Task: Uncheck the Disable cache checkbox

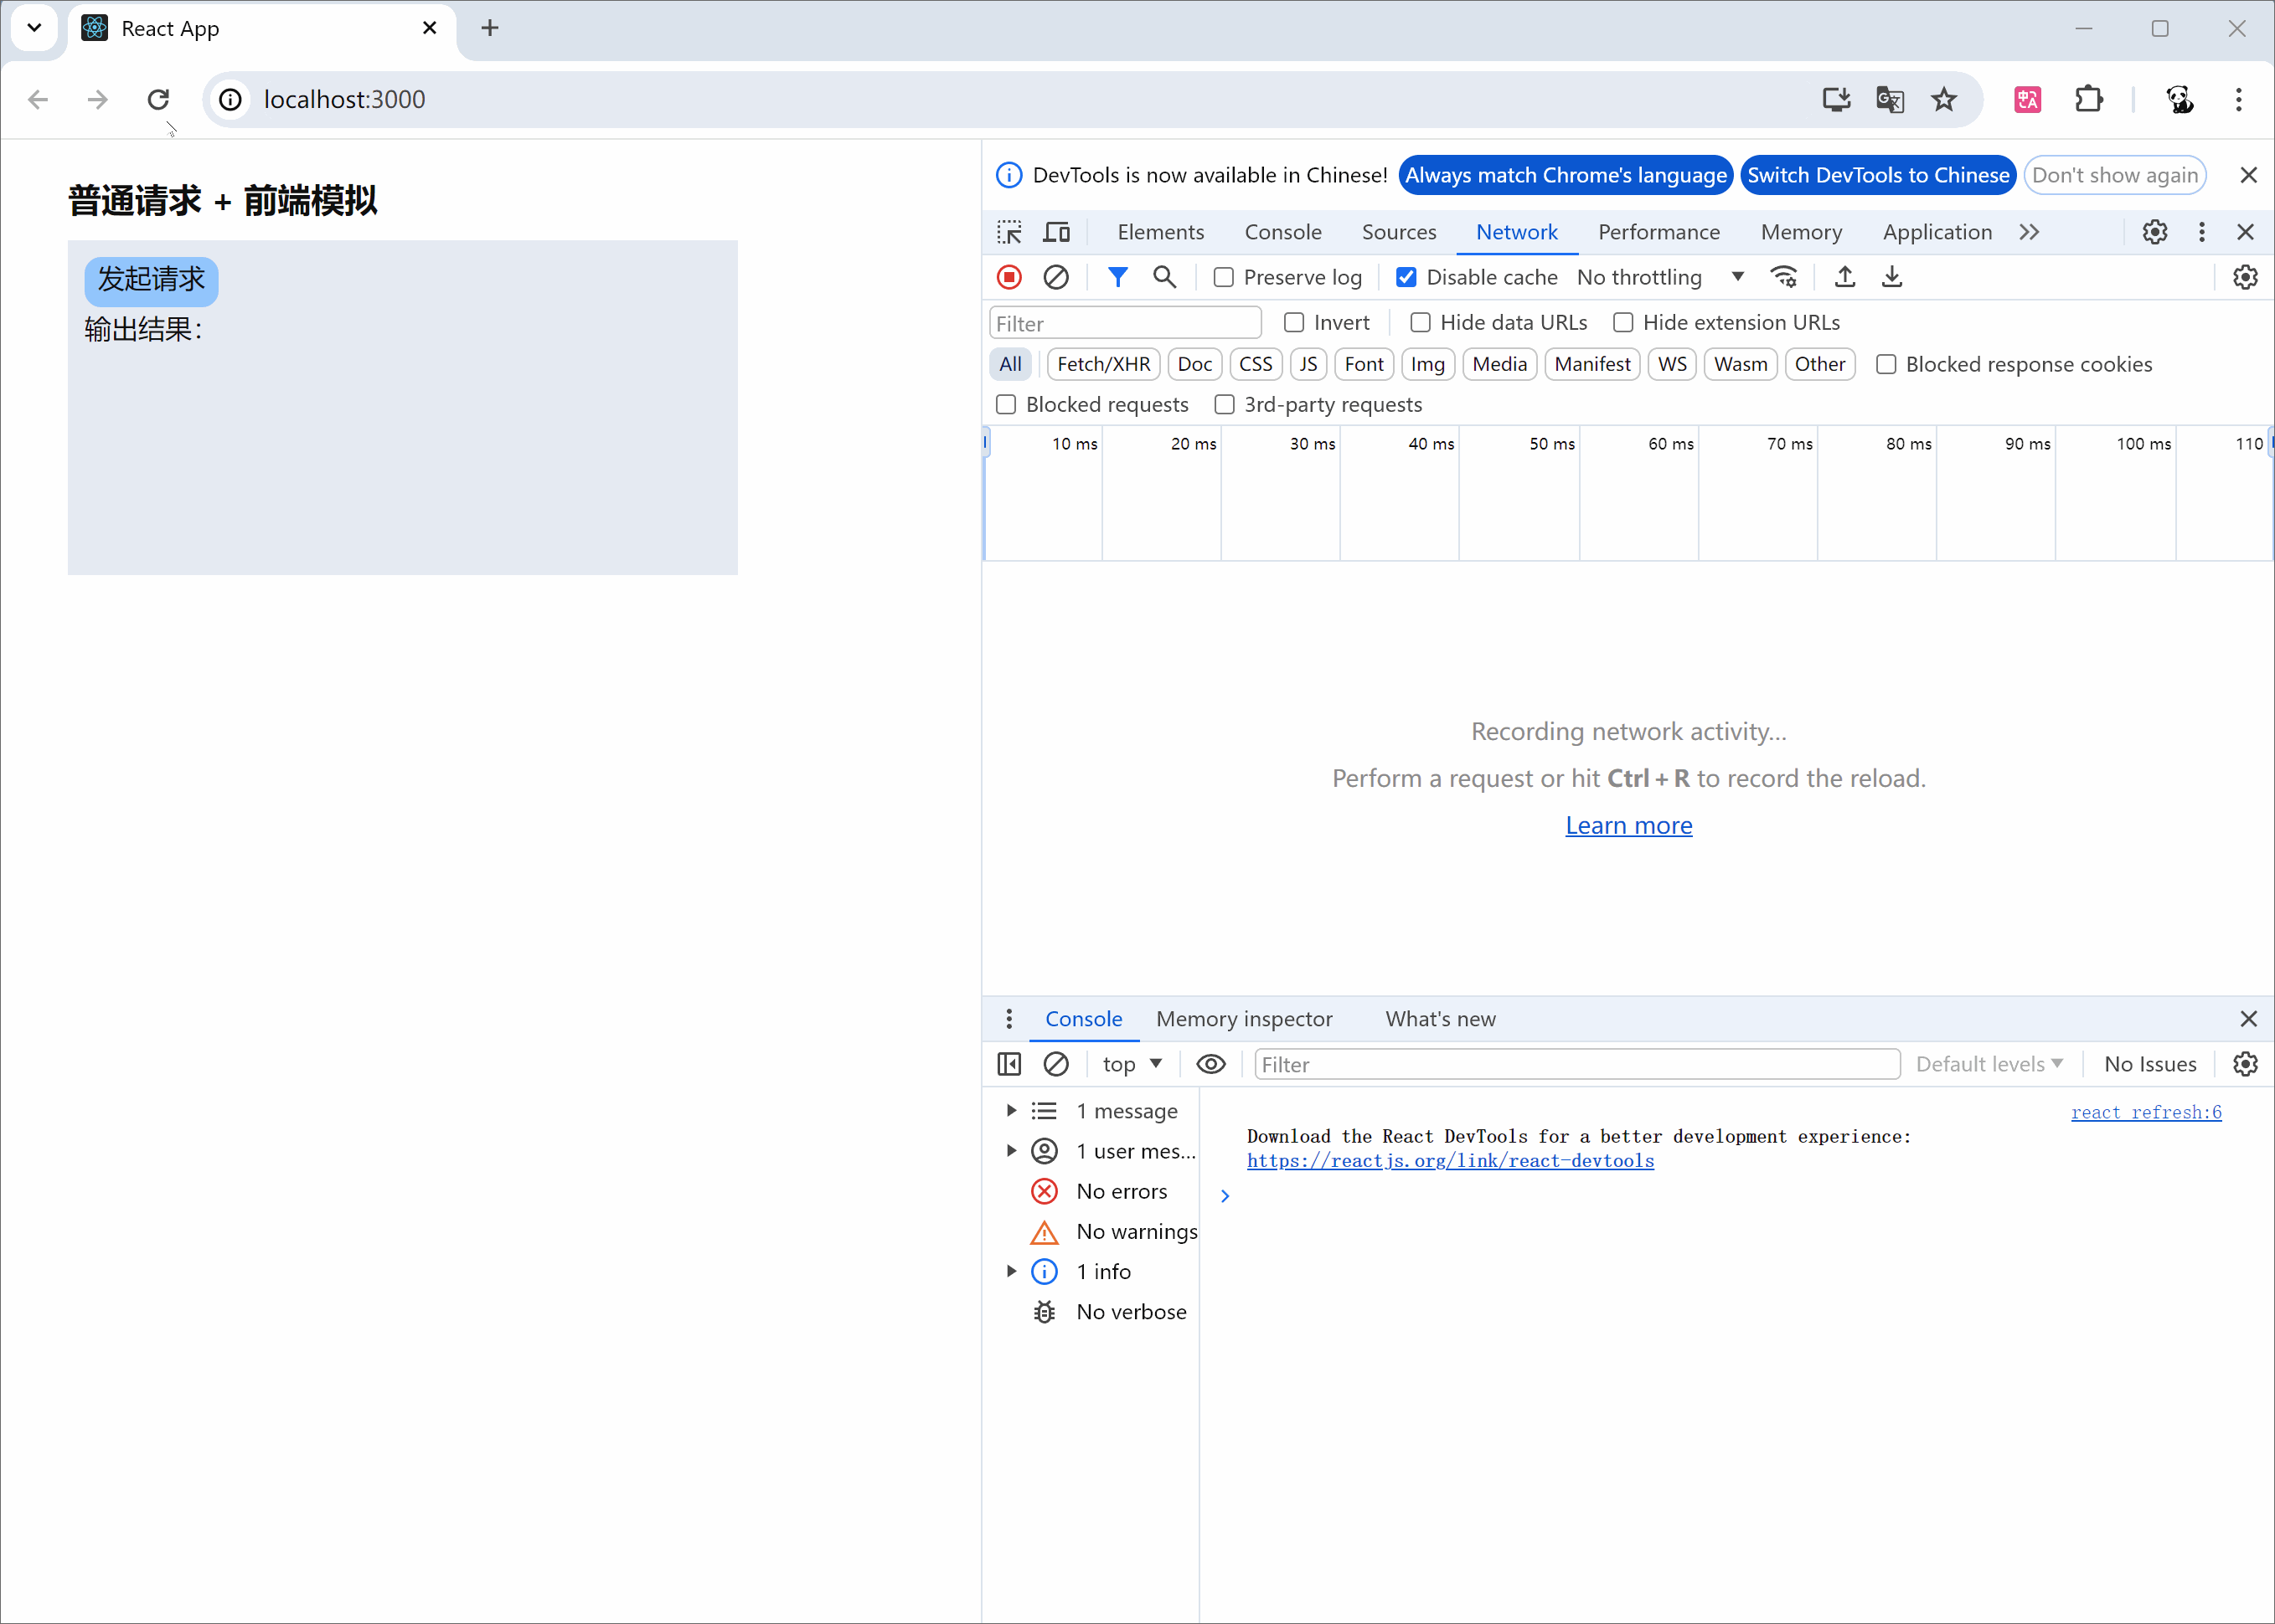Action: tap(1406, 277)
